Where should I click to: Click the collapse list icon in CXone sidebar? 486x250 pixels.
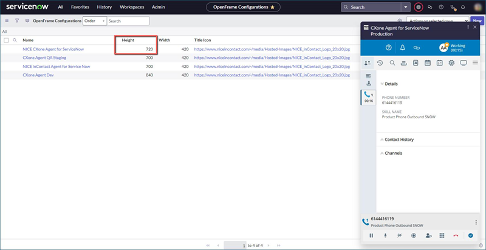pos(368,76)
